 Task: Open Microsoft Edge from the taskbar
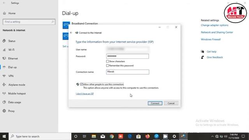click(x=130, y=136)
